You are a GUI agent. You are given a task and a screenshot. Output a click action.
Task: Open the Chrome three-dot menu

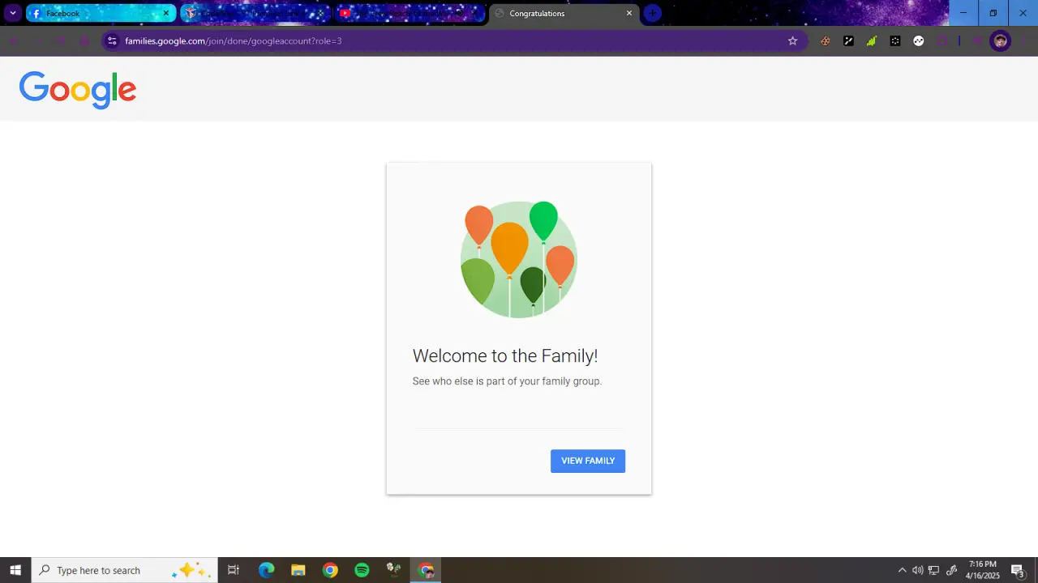[x=1024, y=40]
